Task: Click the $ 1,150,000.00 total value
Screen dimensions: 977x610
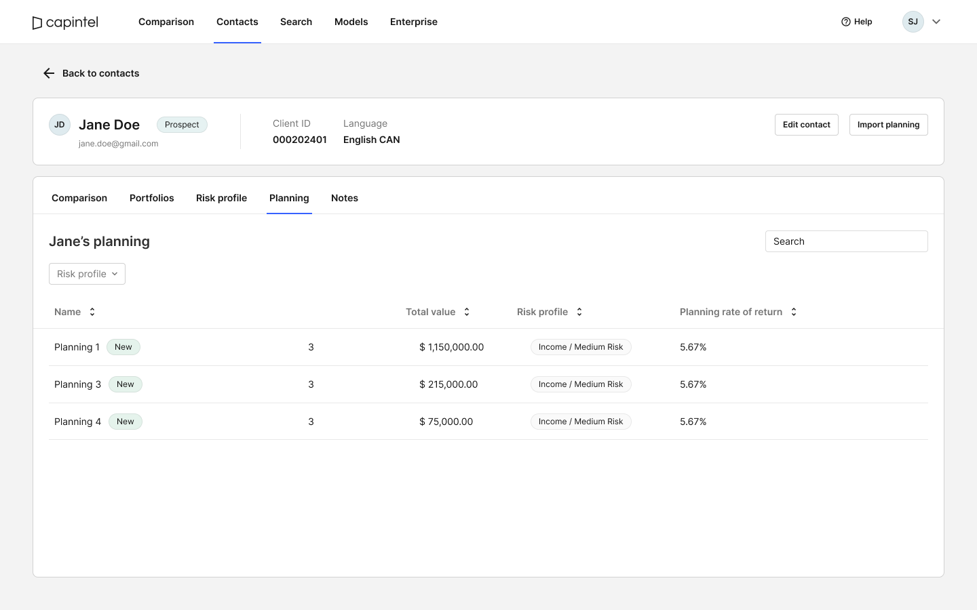Action: [452, 347]
